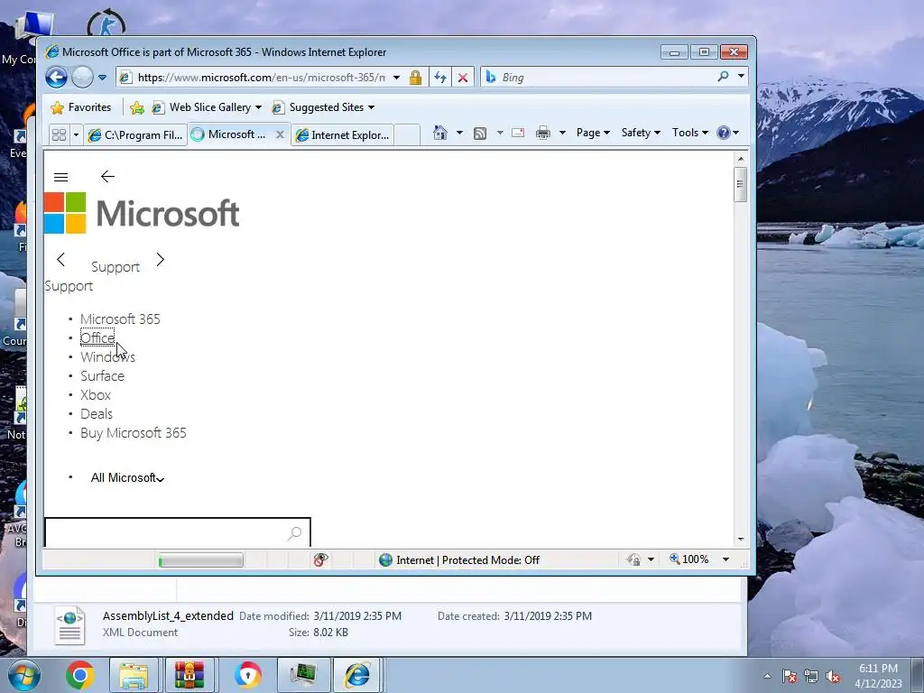
Task: Open the Tools menu
Action: [x=689, y=133]
